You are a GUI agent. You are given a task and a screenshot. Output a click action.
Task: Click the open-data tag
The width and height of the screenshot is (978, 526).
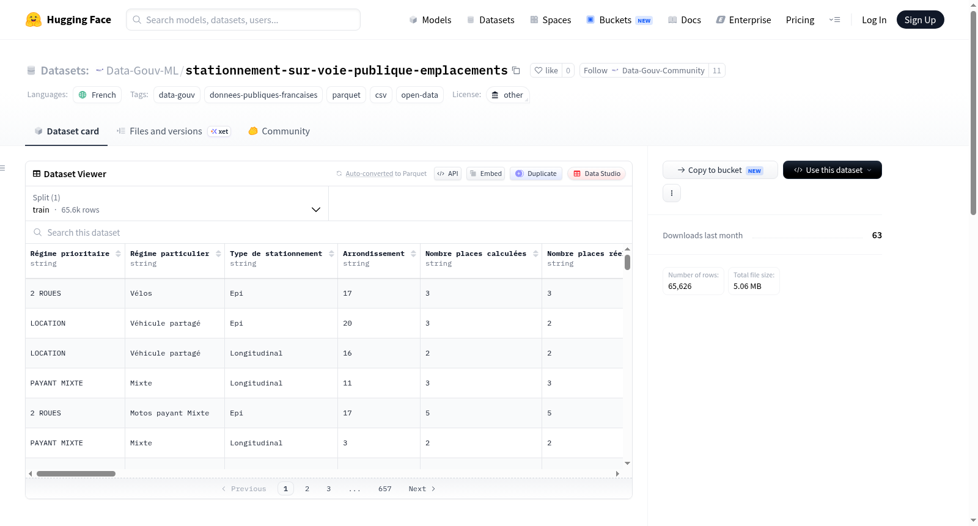(419, 95)
